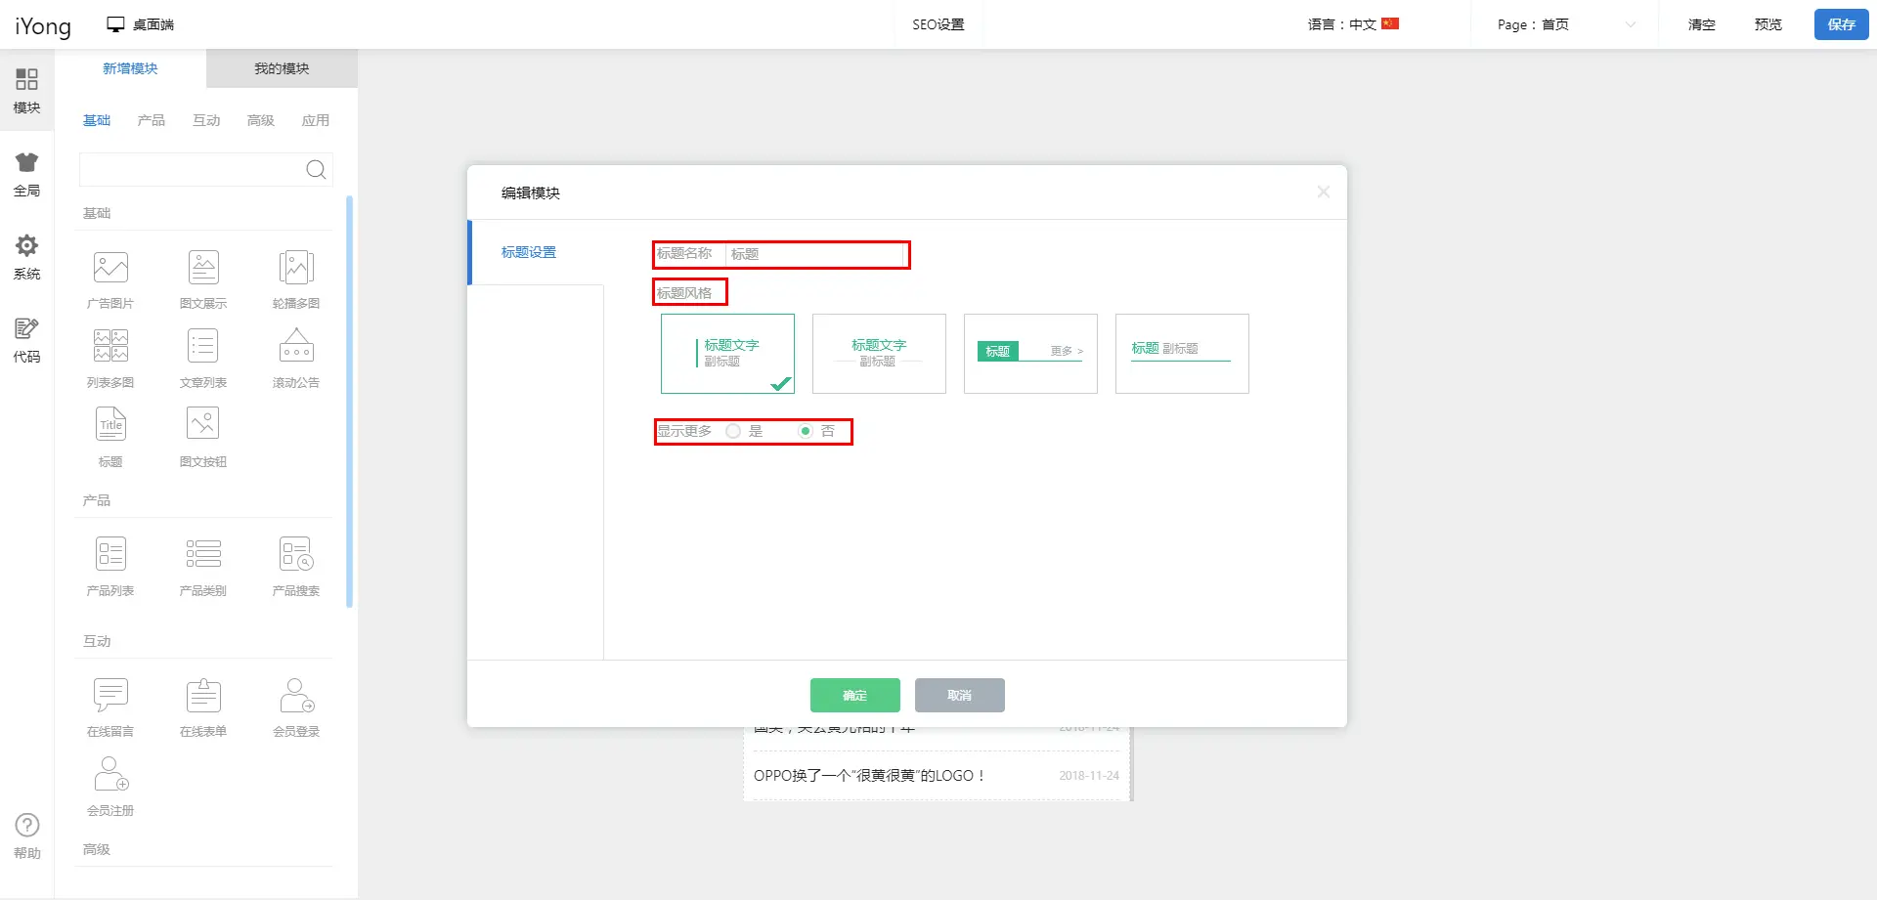Screen dimensions: 1877x900
Task: Click the 标题名称 text input field
Action: coord(815,254)
